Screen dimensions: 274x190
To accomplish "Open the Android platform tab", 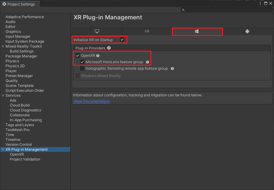I will coord(247,31).
